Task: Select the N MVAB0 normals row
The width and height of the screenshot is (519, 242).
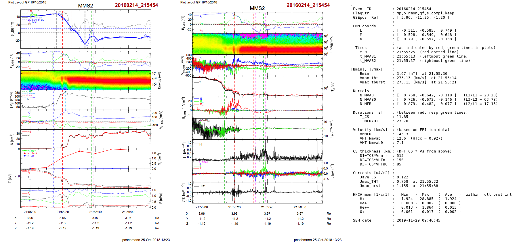Action: tap(368, 100)
